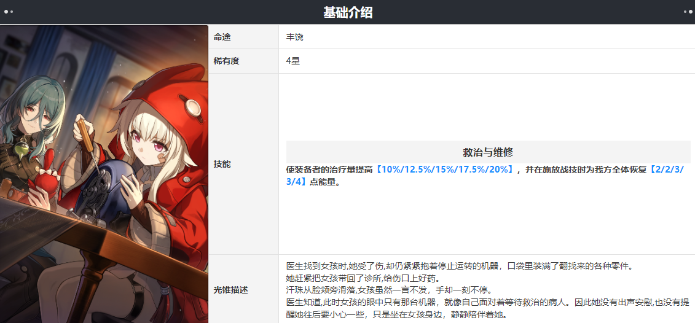Click the two dots at header left

(x=9, y=12)
